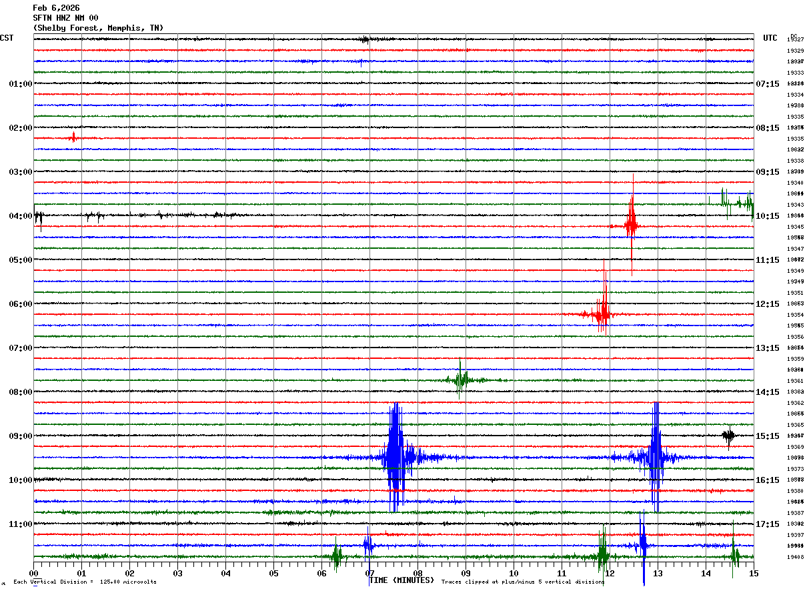Click the large blue seismic burst near minute 13
Image resolution: width=807 pixels, height=591 pixels.
click(x=656, y=457)
